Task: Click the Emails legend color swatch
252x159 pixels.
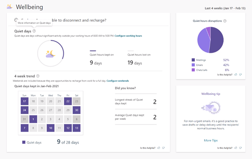Action: [x=193, y=65]
